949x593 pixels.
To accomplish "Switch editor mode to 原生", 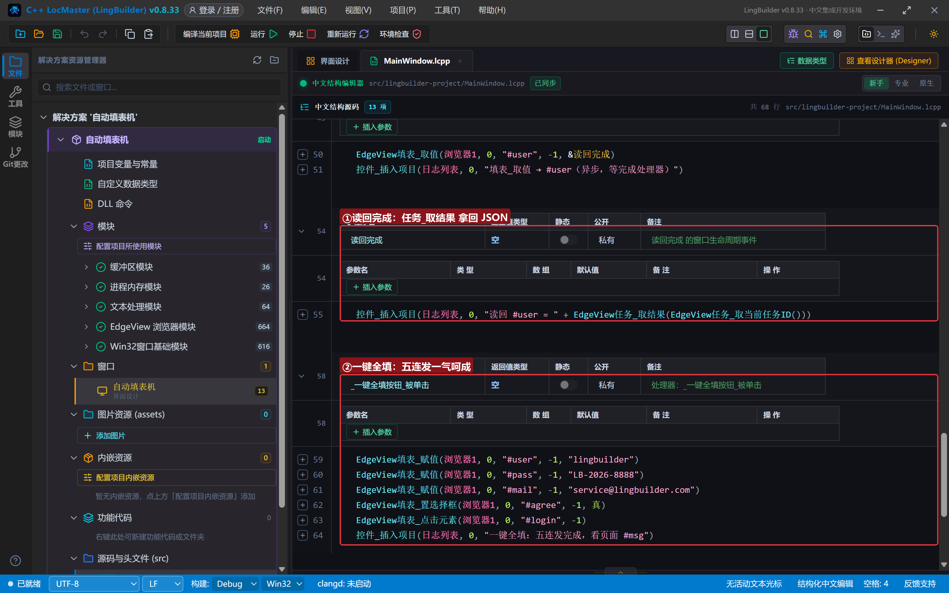I will click(x=926, y=83).
